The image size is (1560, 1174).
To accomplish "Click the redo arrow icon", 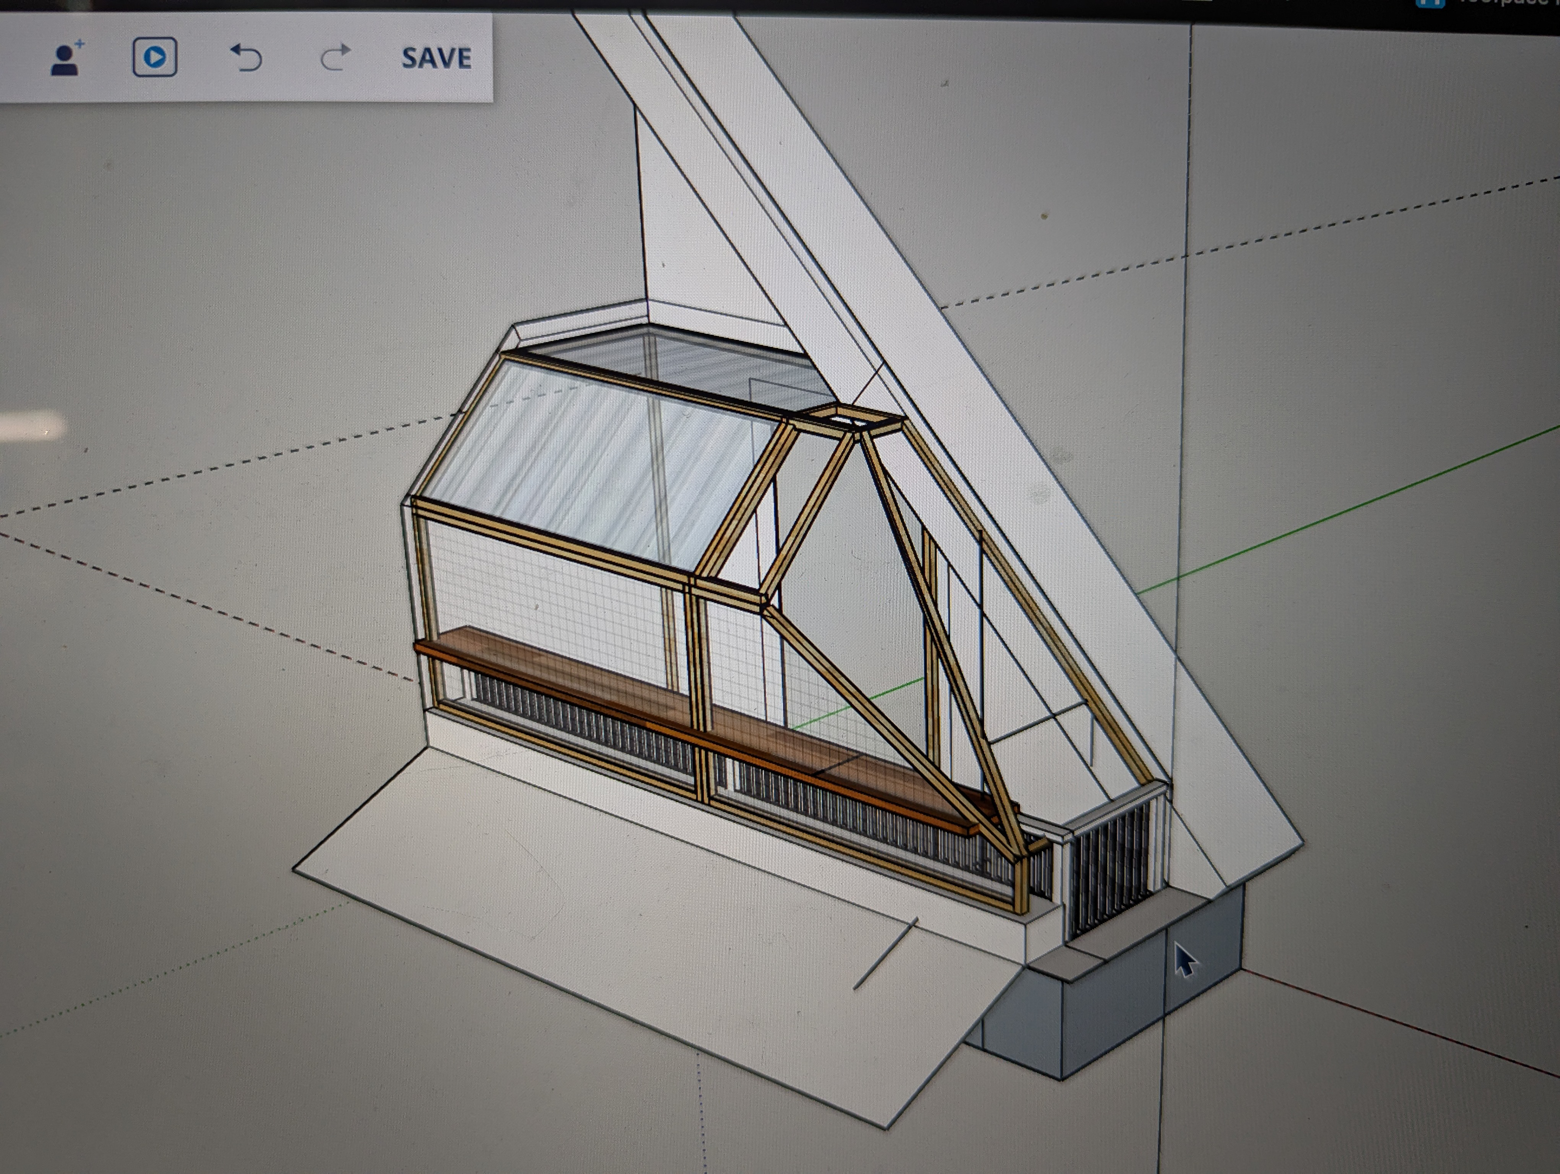I will [336, 58].
